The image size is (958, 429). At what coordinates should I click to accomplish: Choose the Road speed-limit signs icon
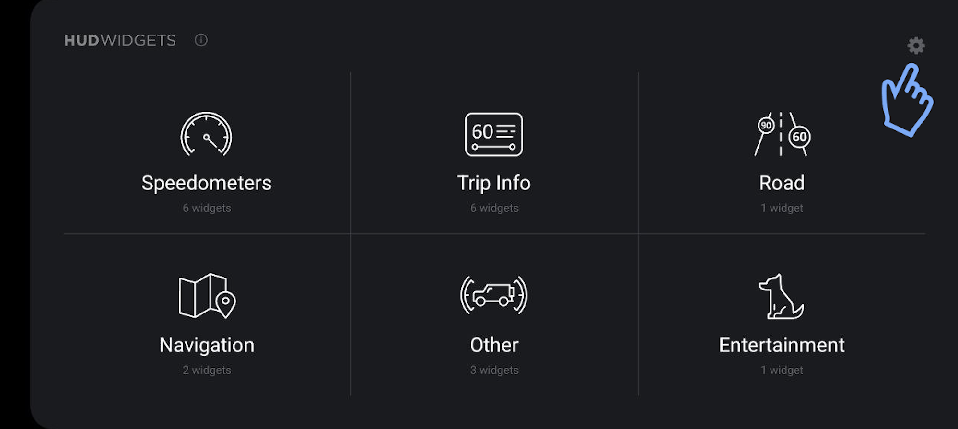(x=782, y=134)
